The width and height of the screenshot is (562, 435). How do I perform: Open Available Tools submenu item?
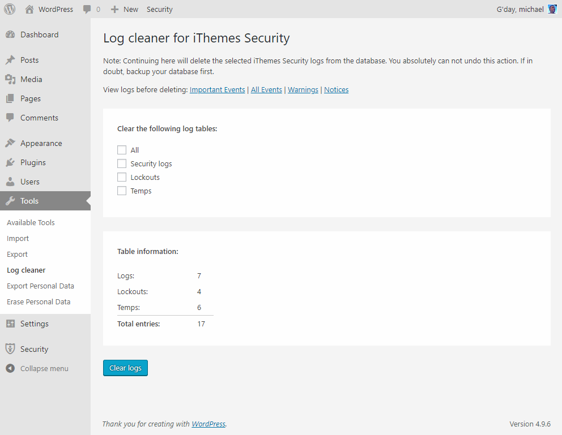click(x=31, y=222)
